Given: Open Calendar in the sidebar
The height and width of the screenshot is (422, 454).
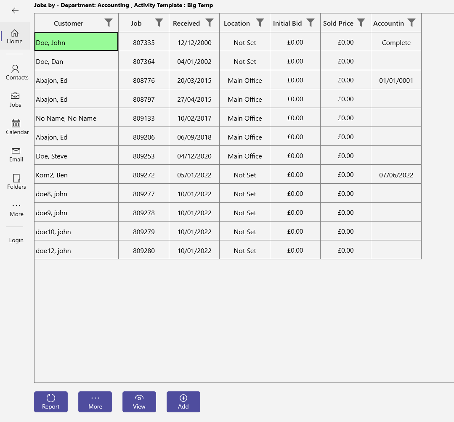Looking at the screenshot, I should click(x=17, y=127).
